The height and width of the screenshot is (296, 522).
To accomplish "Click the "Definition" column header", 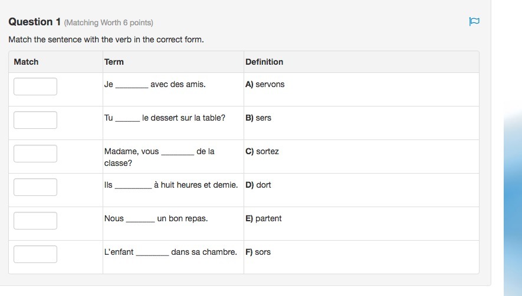I will click(x=264, y=62).
